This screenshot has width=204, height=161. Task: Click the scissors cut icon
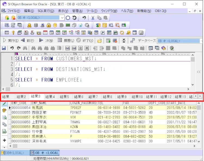tap(93, 18)
